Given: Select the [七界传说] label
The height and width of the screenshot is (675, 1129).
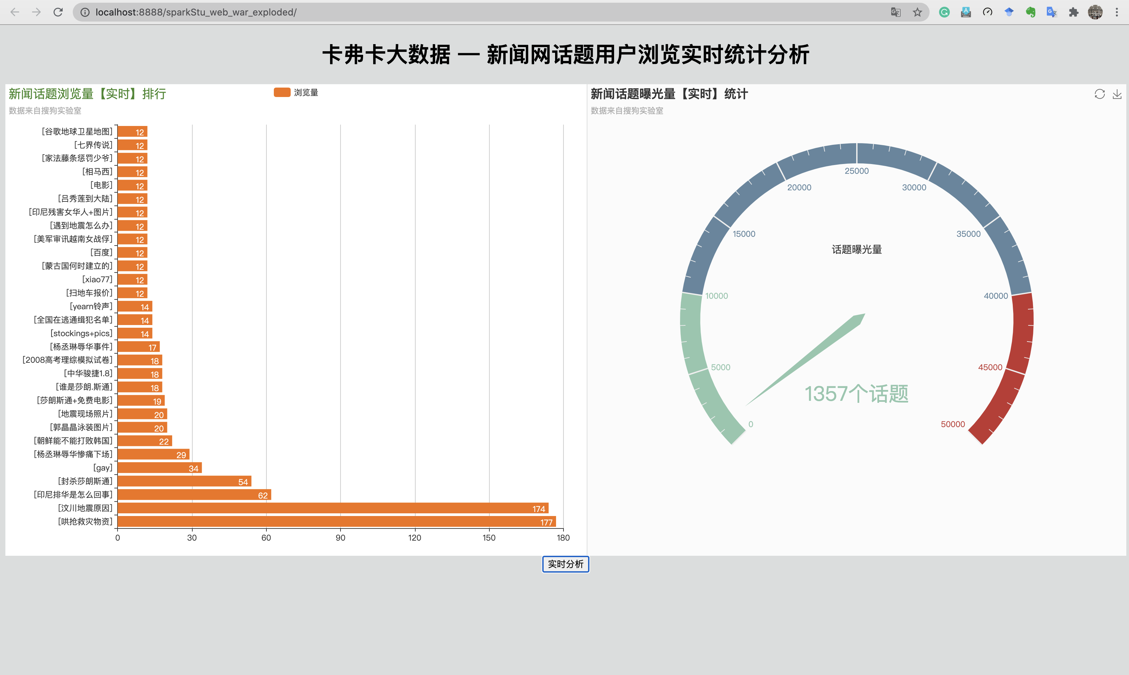Looking at the screenshot, I should click(x=93, y=144).
